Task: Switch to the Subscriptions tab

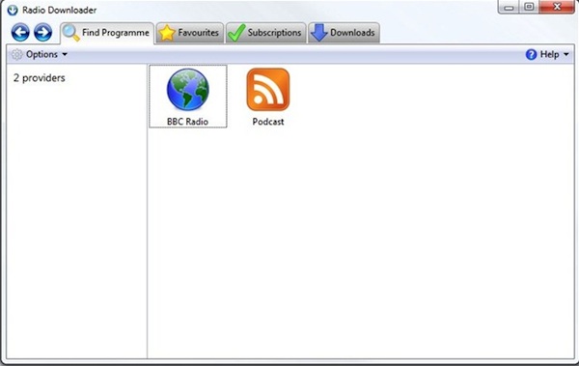Action: tap(266, 33)
